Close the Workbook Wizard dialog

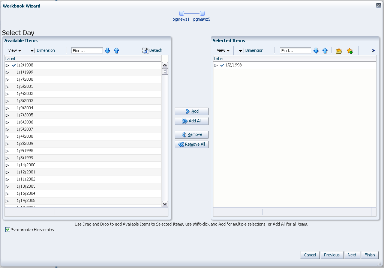(378, 5)
